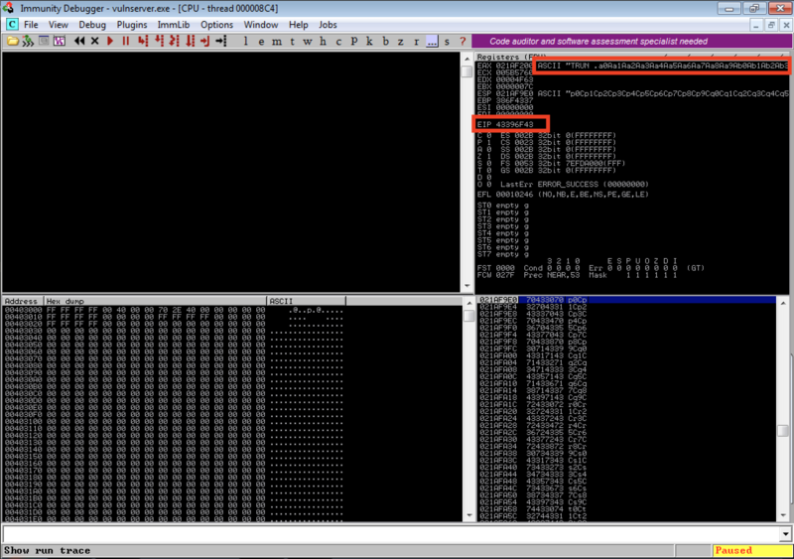Click the Address column header in dump pane

pyautogui.click(x=22, y=301)
